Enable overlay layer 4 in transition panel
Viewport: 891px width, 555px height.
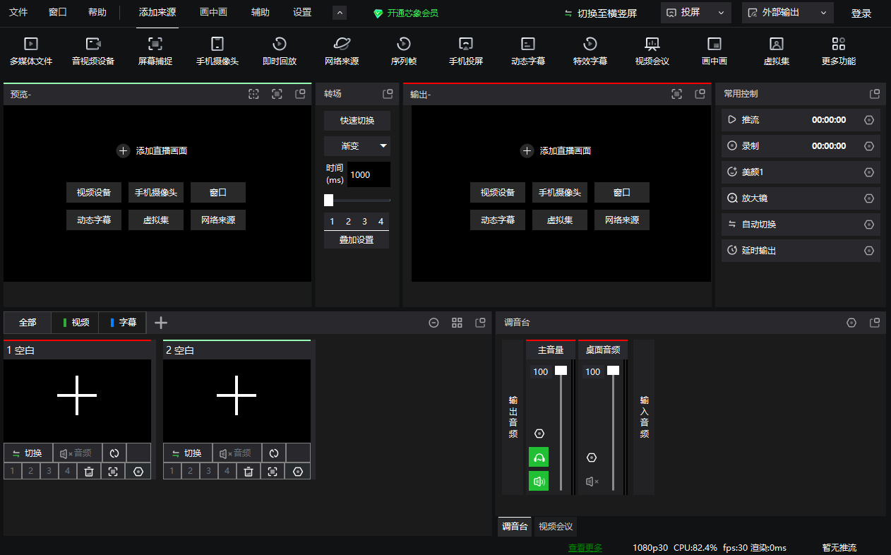tap(381, 222)
